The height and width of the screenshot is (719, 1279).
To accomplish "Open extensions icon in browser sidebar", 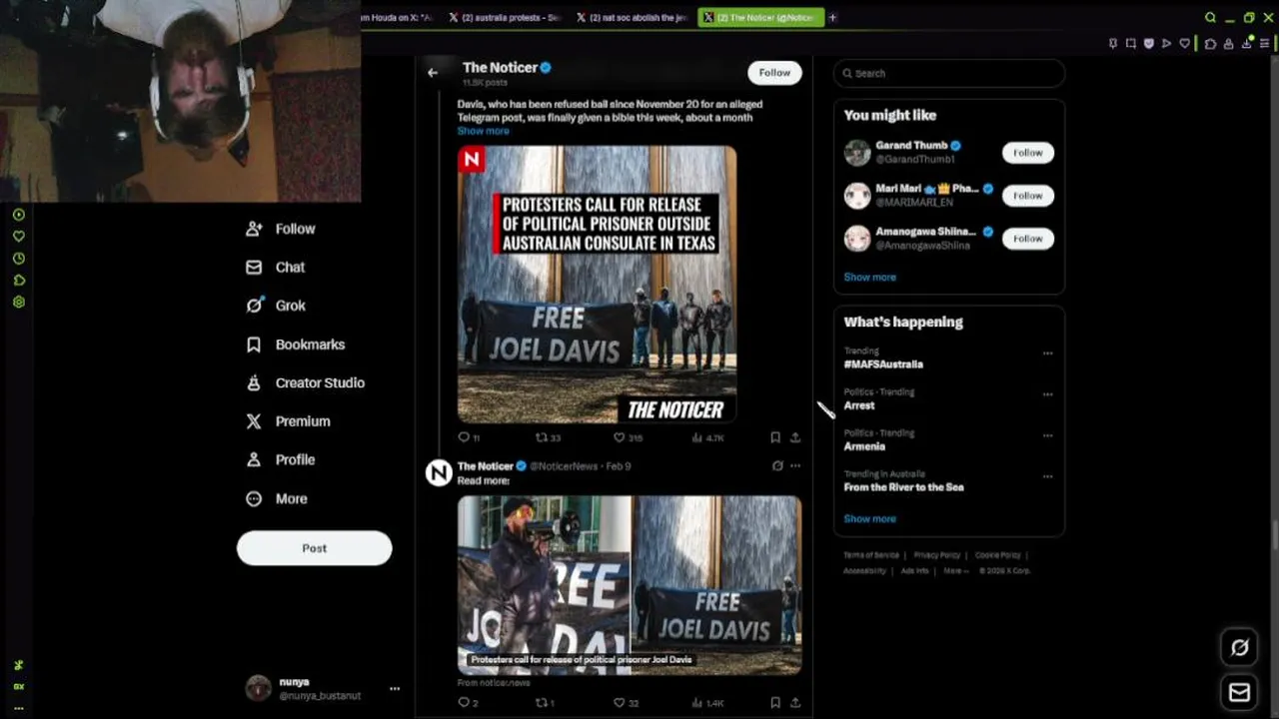I will coord(19,281).
